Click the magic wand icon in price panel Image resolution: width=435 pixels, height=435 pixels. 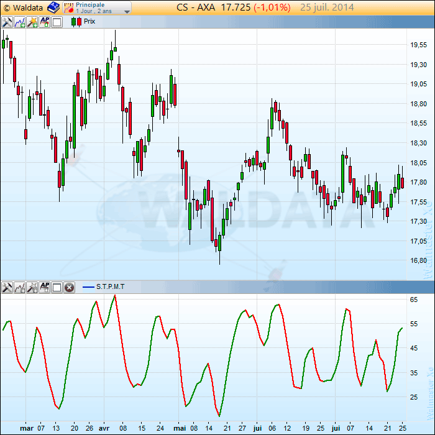point(32,22)
